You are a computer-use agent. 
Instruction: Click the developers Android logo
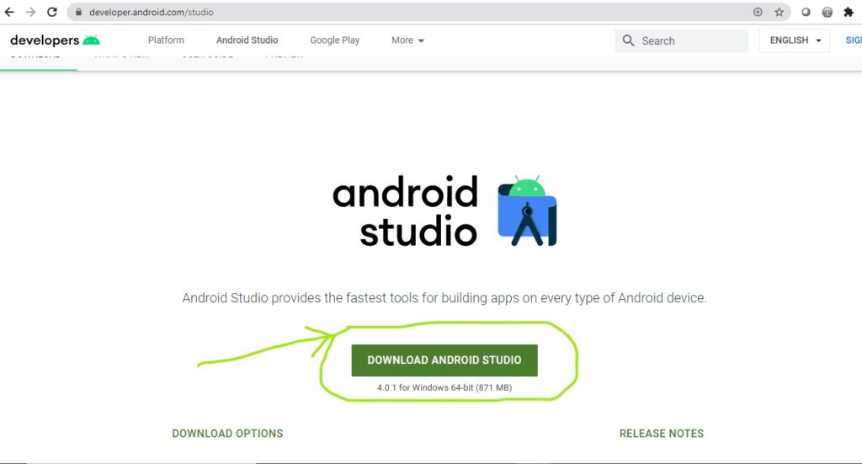point(55,40)
